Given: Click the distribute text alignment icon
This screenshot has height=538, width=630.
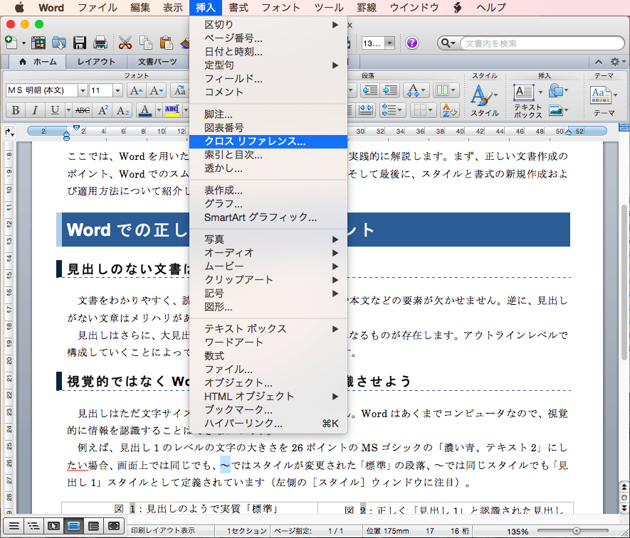Looking at the screenshot, I should [x=366, y=110].
